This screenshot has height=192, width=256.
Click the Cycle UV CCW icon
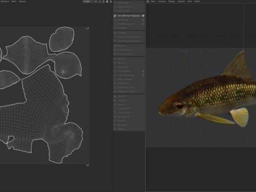pos(115,109)
